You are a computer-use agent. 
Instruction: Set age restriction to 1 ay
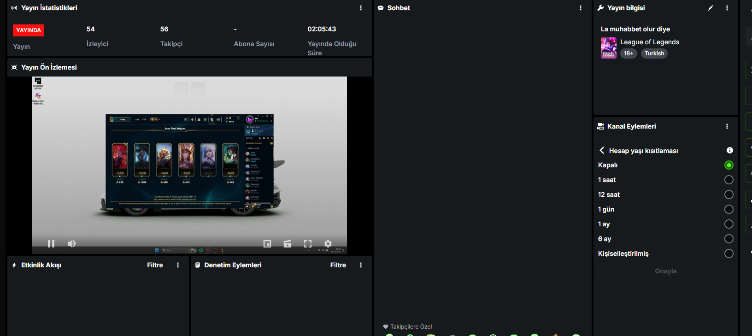pyautogui.click(x=728, y=224)
